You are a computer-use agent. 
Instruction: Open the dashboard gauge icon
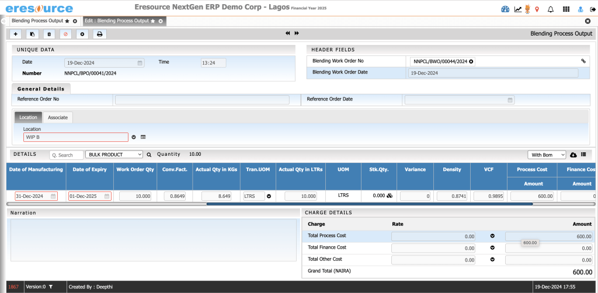click(x=505, y=9)
